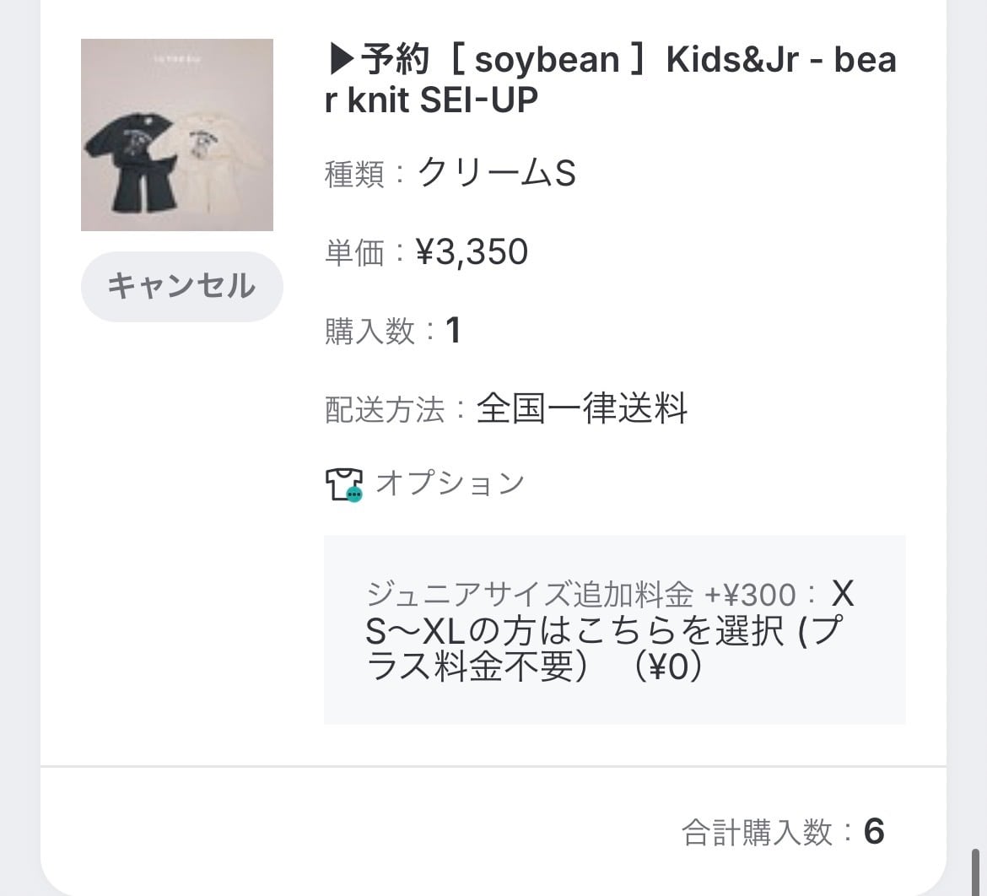
Task: Tap the キャンセル button
Action: tap(181, 286)
